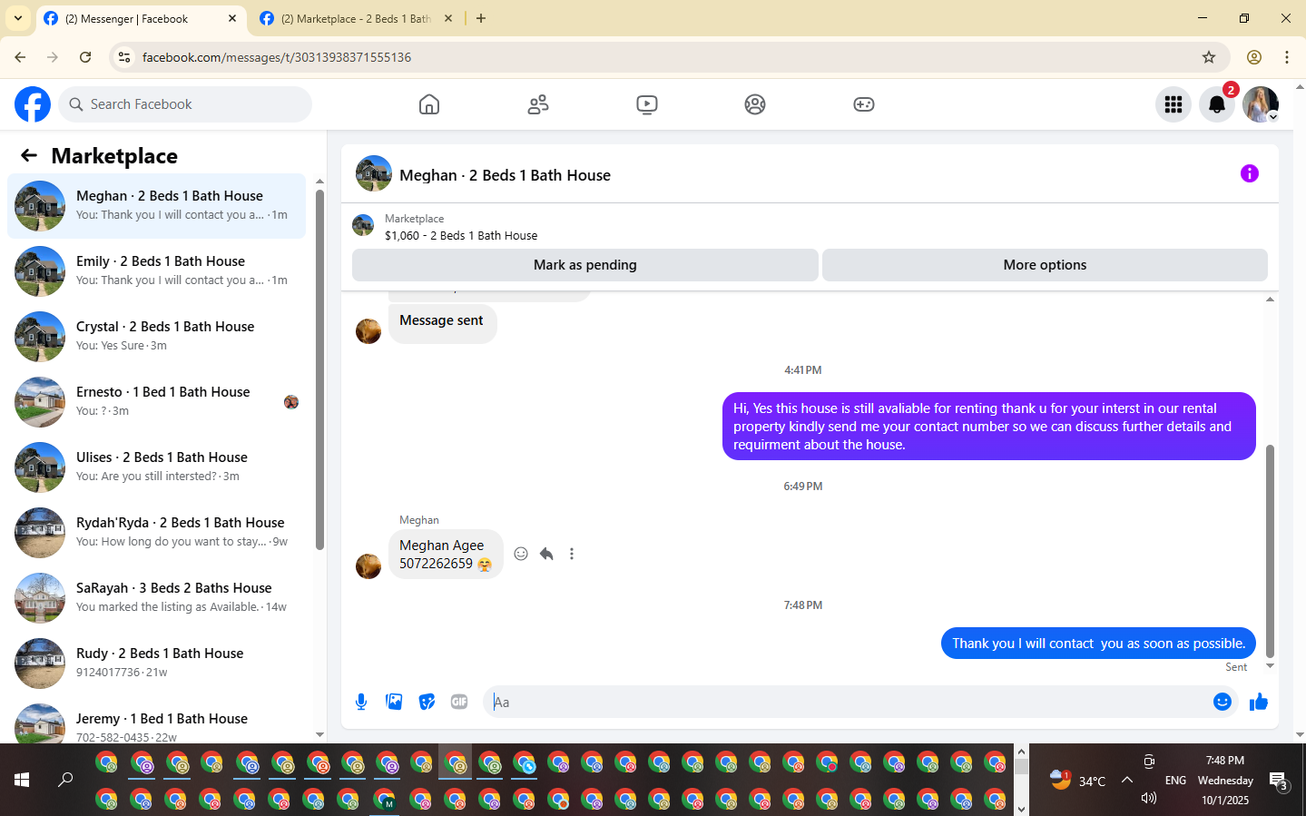Go back using Marketplace back arrow
The image size is (1306, 816).
pos(29,155)
